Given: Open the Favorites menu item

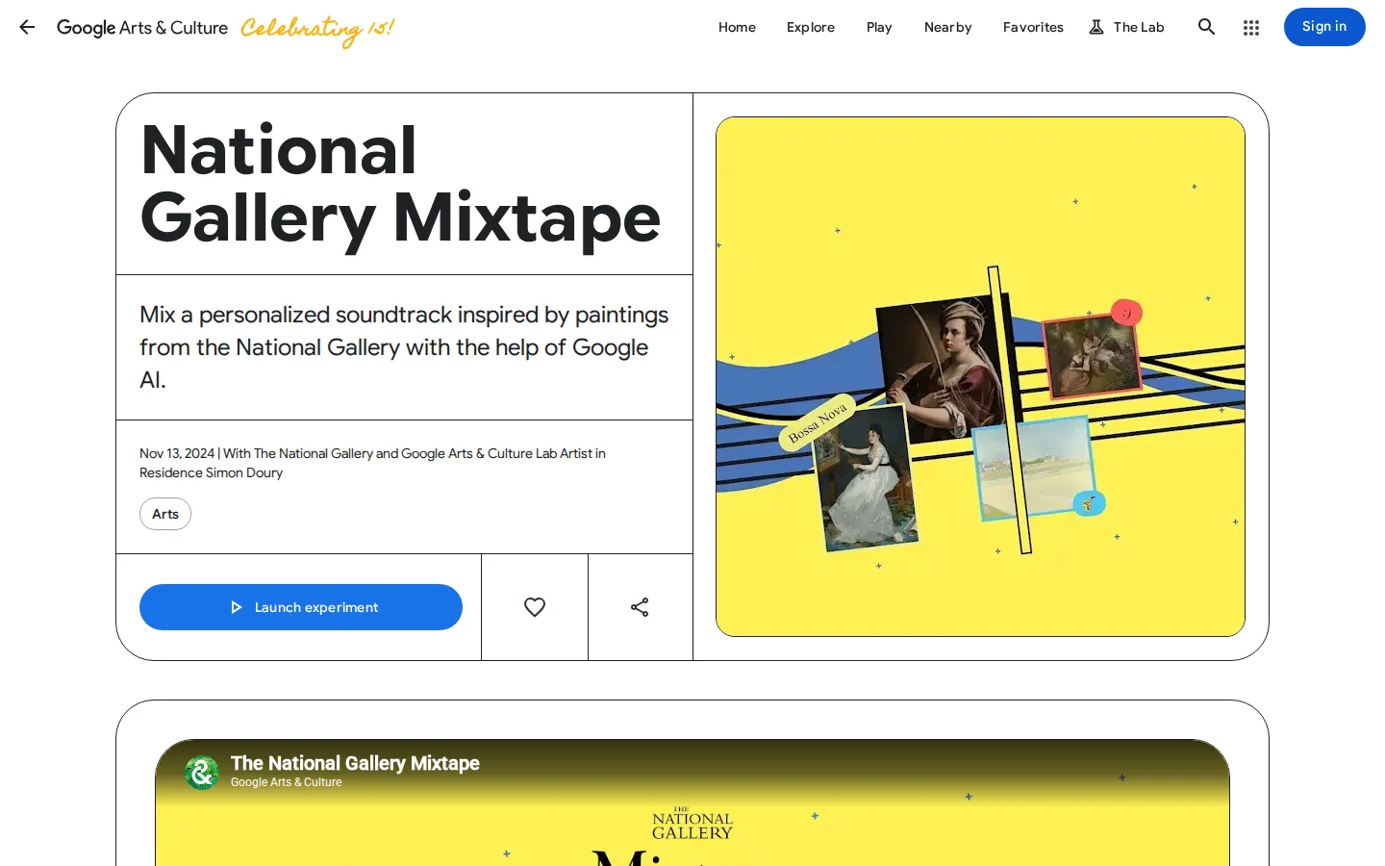Looking at the screenshot, I should 1033,27.
